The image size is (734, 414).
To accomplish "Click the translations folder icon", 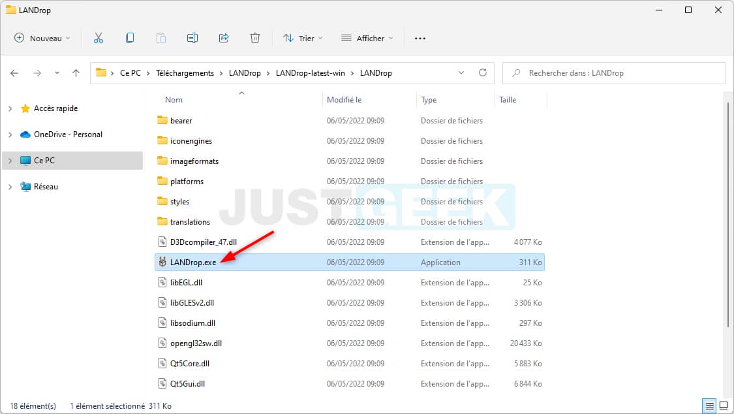I will (x=162, y=221).
